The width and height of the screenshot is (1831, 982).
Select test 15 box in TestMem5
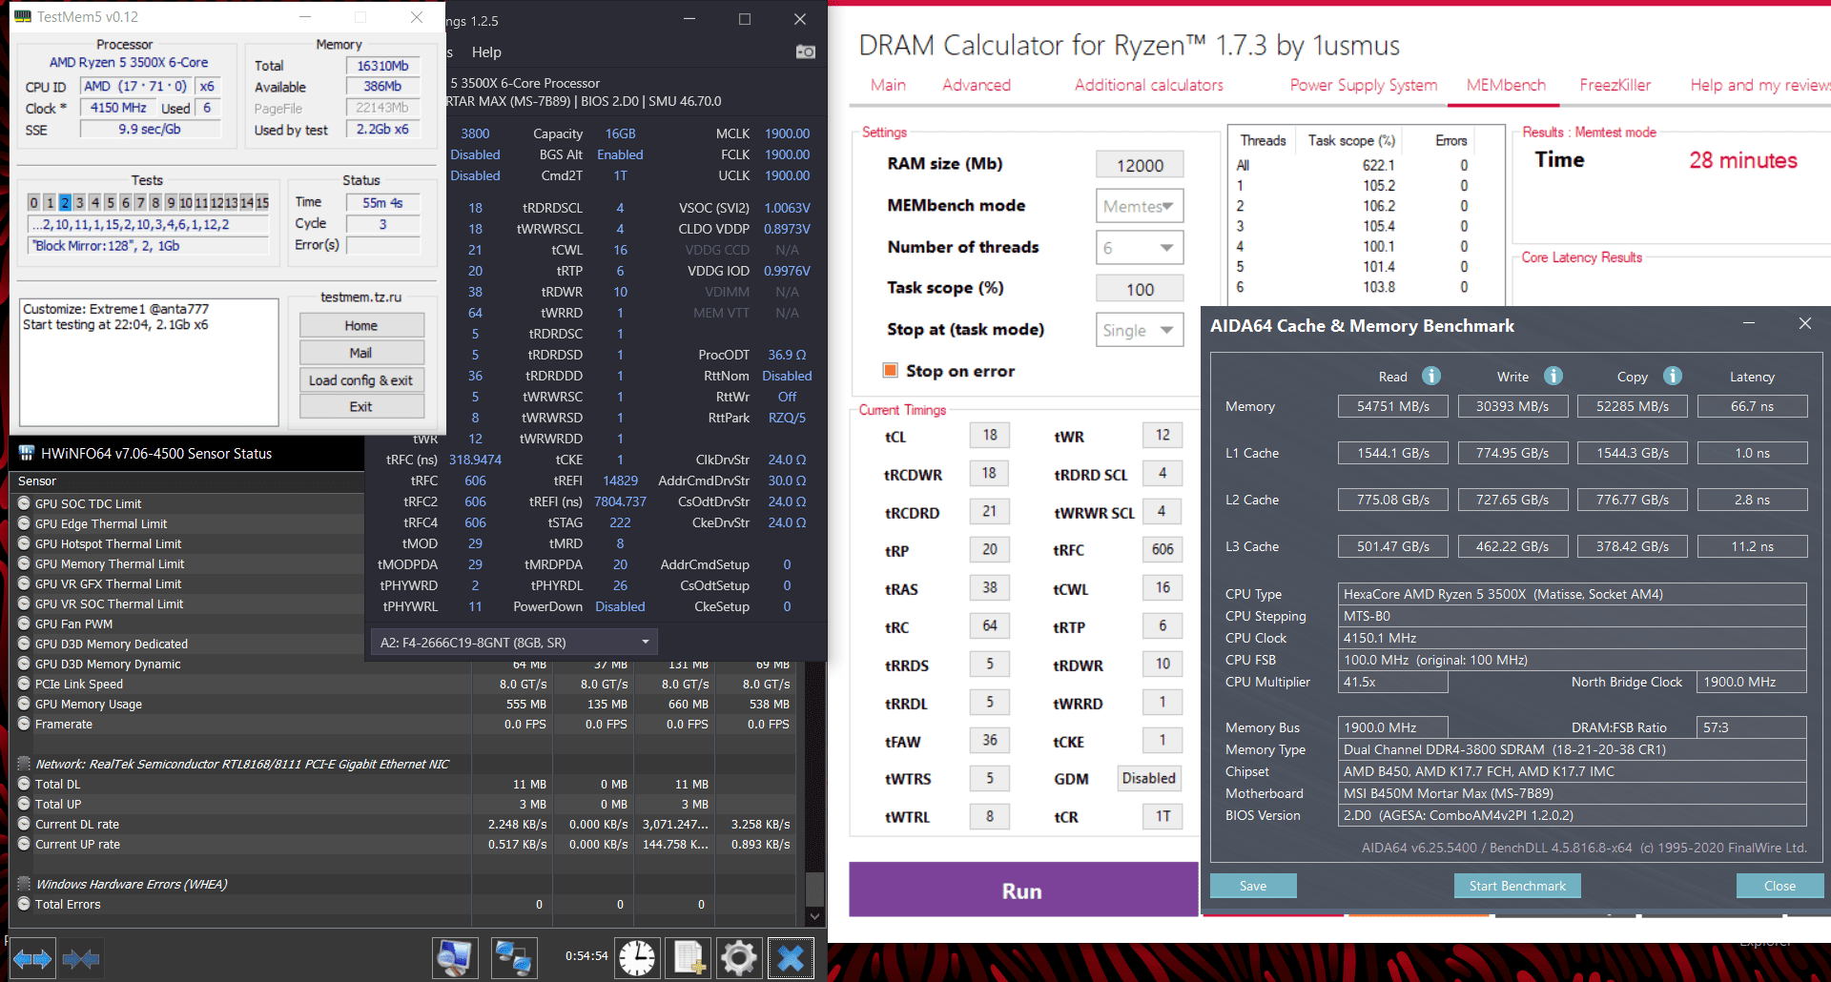[x=262, y=202]
